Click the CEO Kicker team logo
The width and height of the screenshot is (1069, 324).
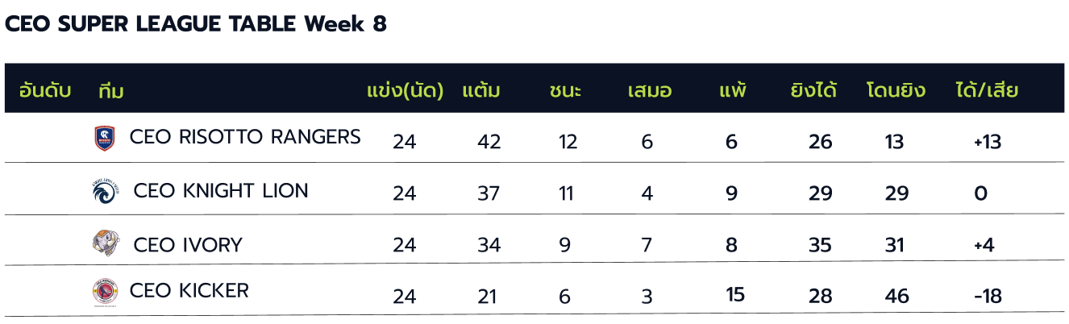click(x=105, y=292)
